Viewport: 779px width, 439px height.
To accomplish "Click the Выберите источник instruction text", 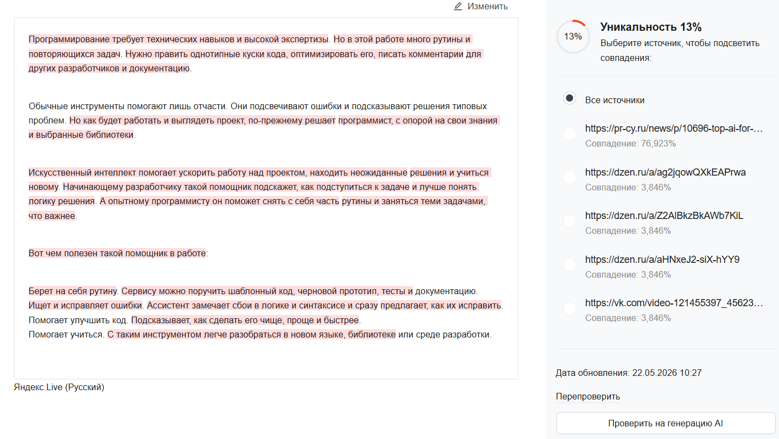I will coord(680,50).
